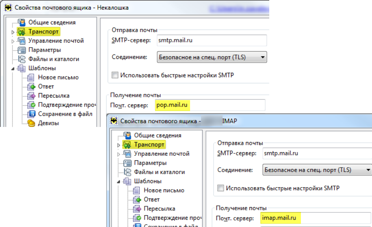372x227 pixels.
Task: Click the bat icon in the Некалошка window title
Action: 8,8
